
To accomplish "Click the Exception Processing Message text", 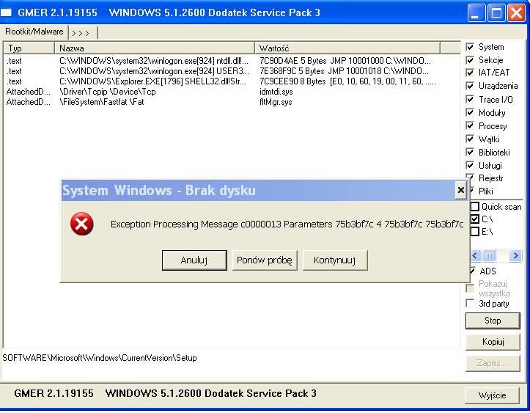I will point(287,224).
